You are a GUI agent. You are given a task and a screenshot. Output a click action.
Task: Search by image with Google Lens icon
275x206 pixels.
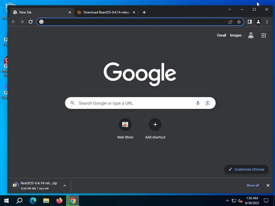(208, 103)
